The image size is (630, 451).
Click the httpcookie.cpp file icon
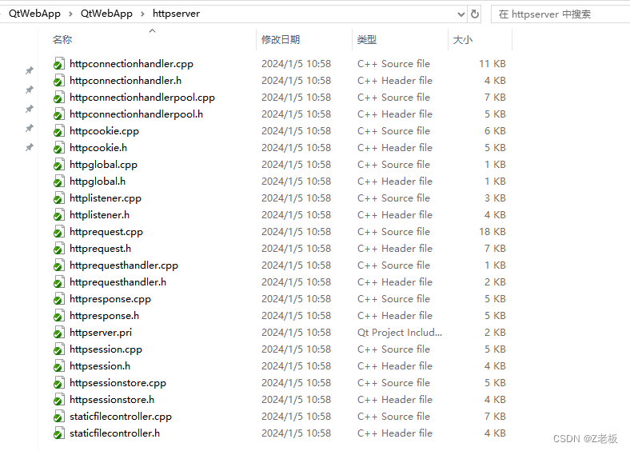point(59,131)
